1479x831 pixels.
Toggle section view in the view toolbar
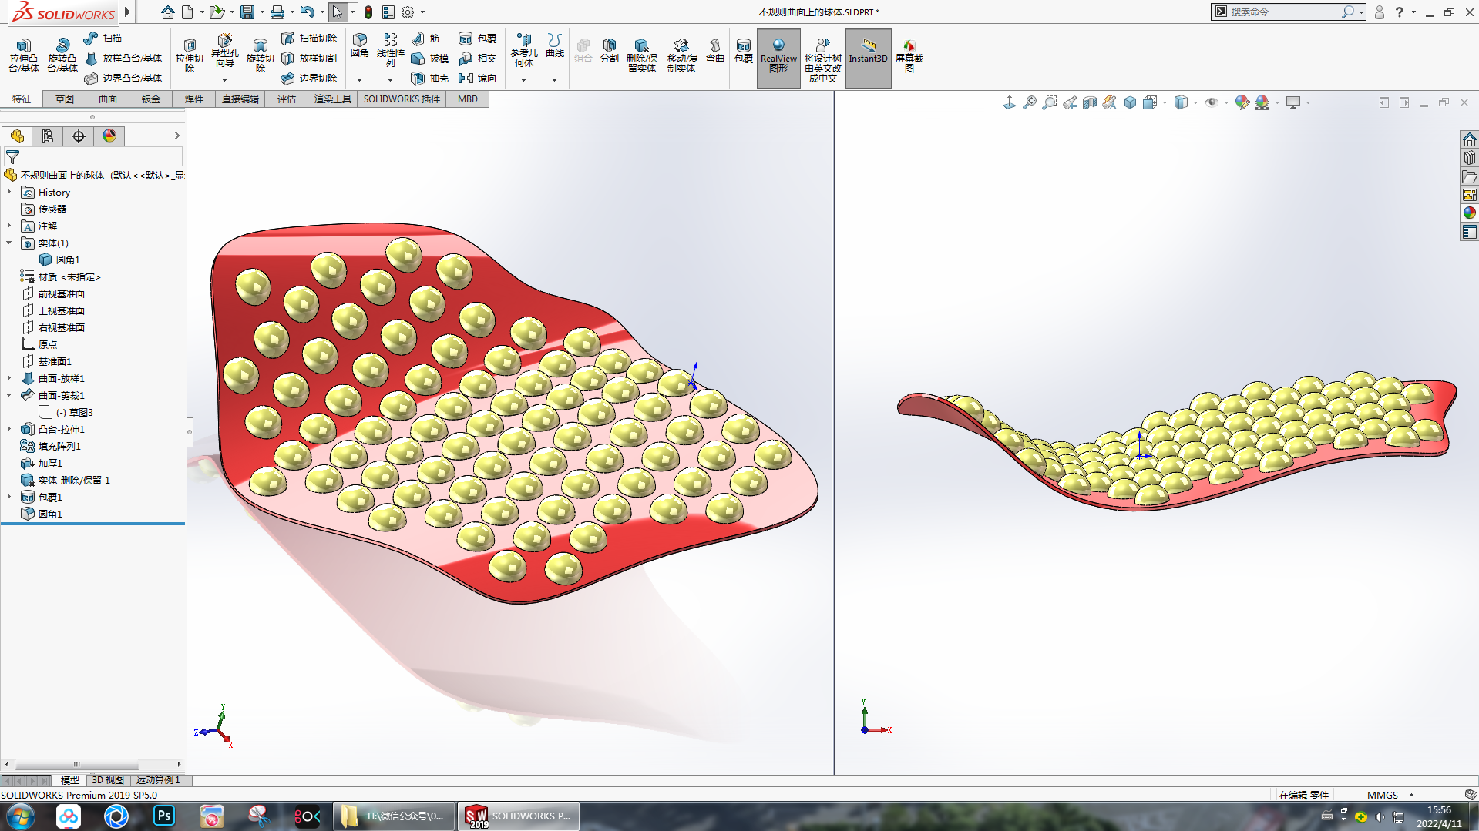[1089, 102]
